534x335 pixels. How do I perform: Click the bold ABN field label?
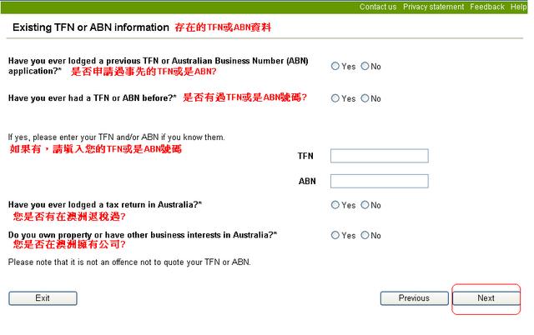pyautogui.click(x=306, y=181)
